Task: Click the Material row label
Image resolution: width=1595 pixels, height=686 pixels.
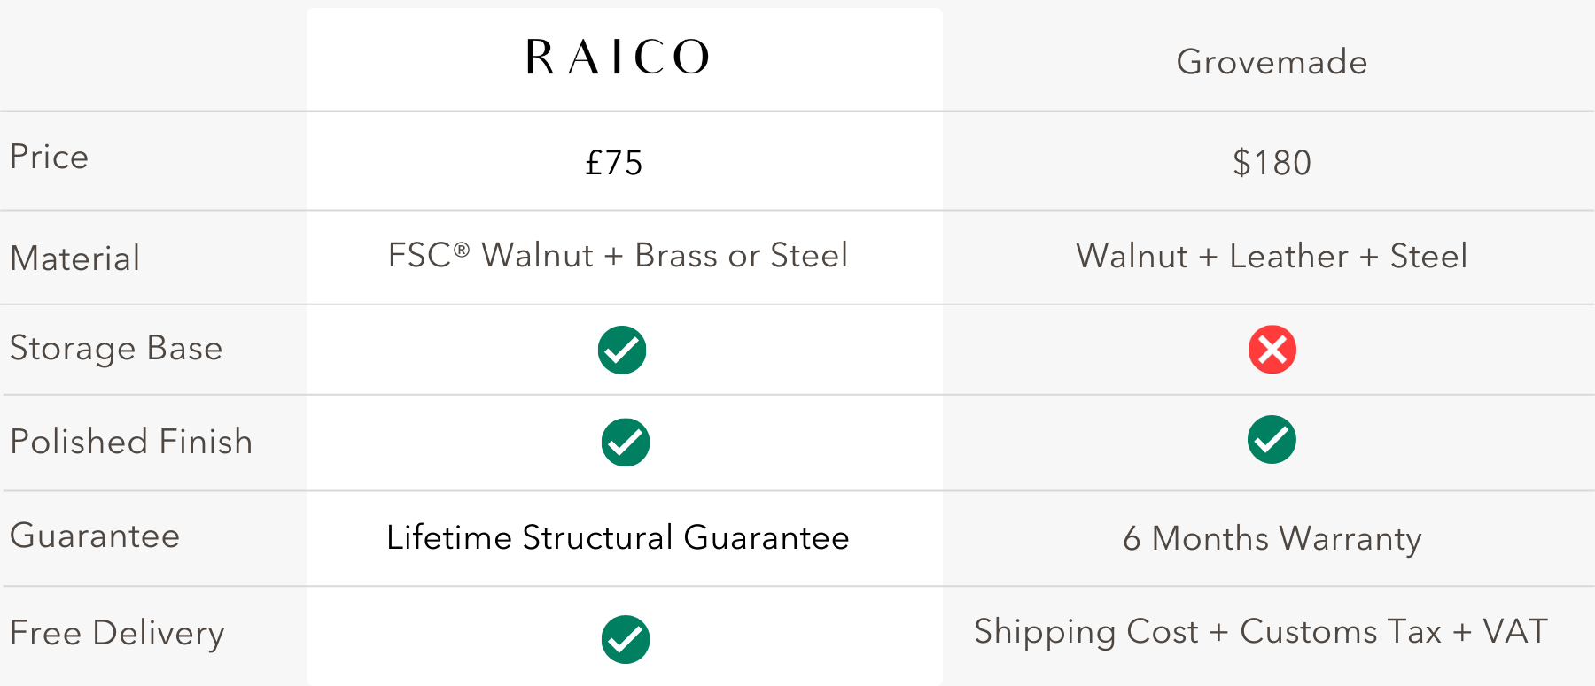Action: point(75,258)
